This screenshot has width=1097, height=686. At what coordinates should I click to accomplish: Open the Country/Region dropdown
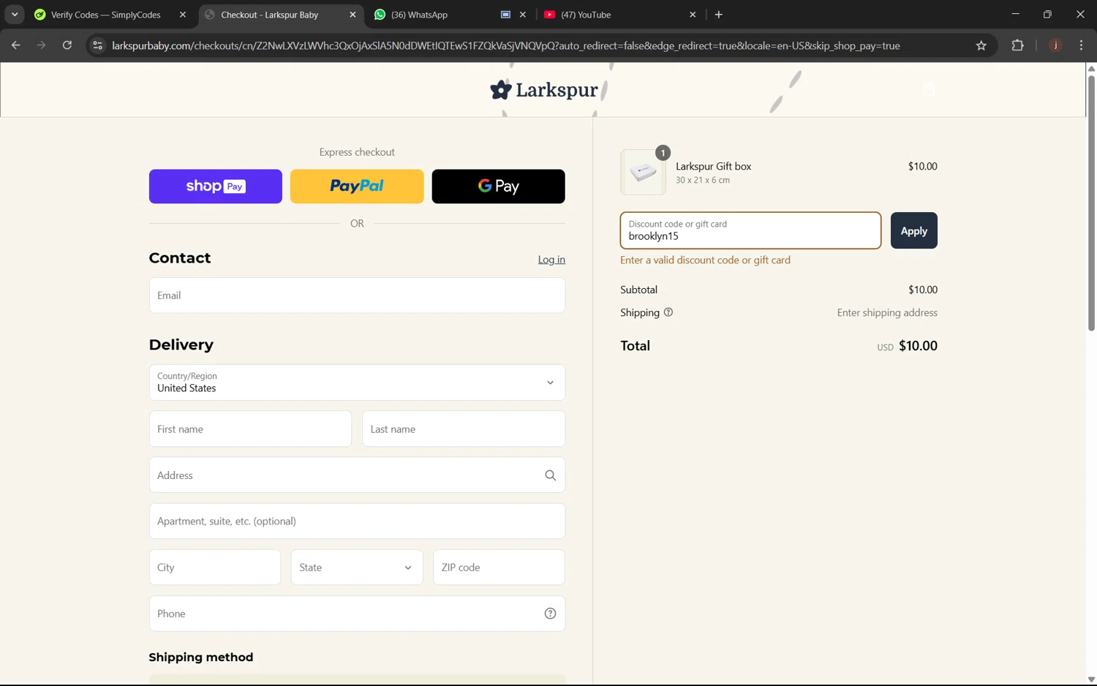[x=357, y=382]
